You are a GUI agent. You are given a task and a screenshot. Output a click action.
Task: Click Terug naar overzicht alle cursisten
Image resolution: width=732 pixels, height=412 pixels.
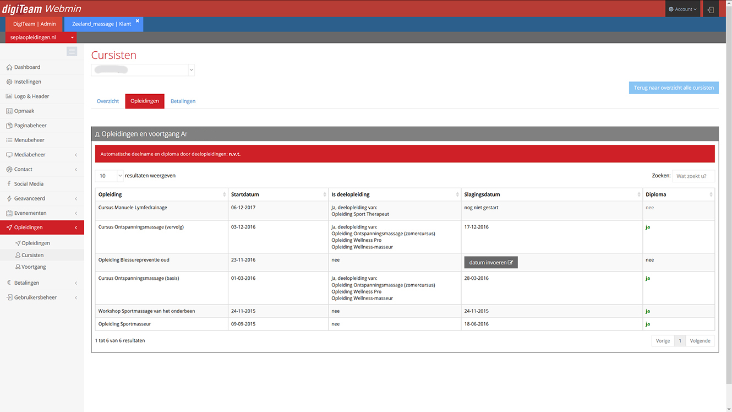(674, 88)
